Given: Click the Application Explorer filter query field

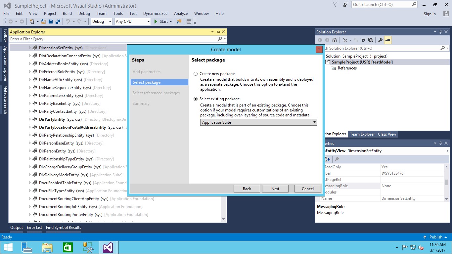Looking at the screenshot, I should click(113, 39).
